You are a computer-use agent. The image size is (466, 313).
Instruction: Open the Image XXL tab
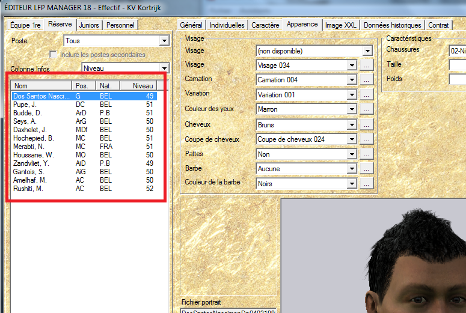coord(340,25)
